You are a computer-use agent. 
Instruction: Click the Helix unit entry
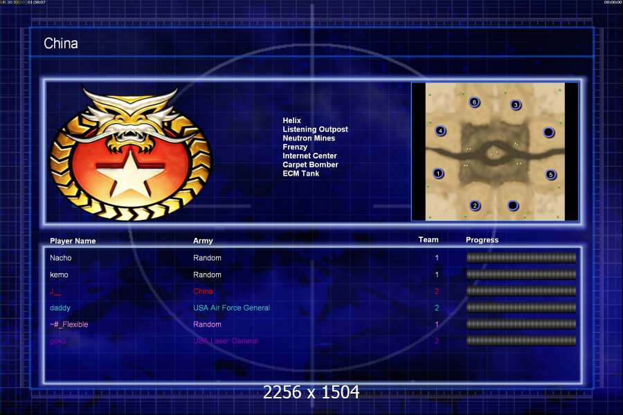click(x=291, y=120)
